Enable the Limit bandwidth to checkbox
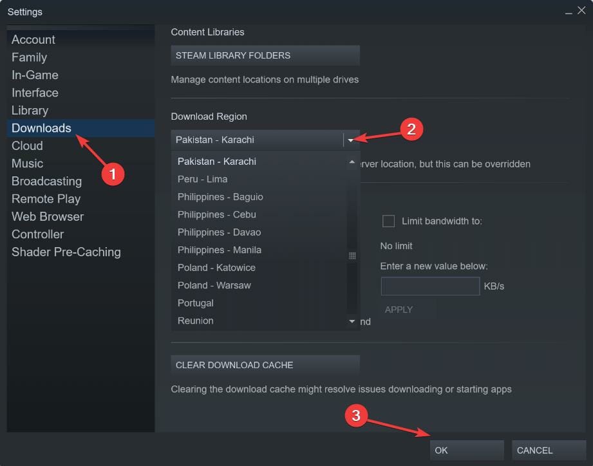This screenshot has width=593, height=466. click(x=388, y=221)
